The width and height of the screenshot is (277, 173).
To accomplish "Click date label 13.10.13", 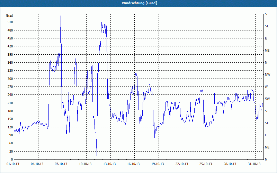I will [x=109, y=164].
